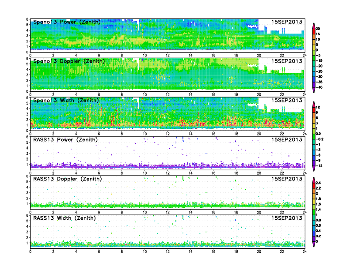Click hour tick "24" below RASS13 Width panel
Viewport: 350px width, 270px height.
point(304,252)
